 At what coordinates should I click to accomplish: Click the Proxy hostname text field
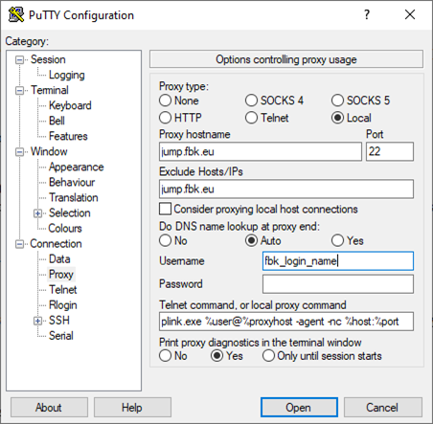pyautogui.click(x=261, y=151)
